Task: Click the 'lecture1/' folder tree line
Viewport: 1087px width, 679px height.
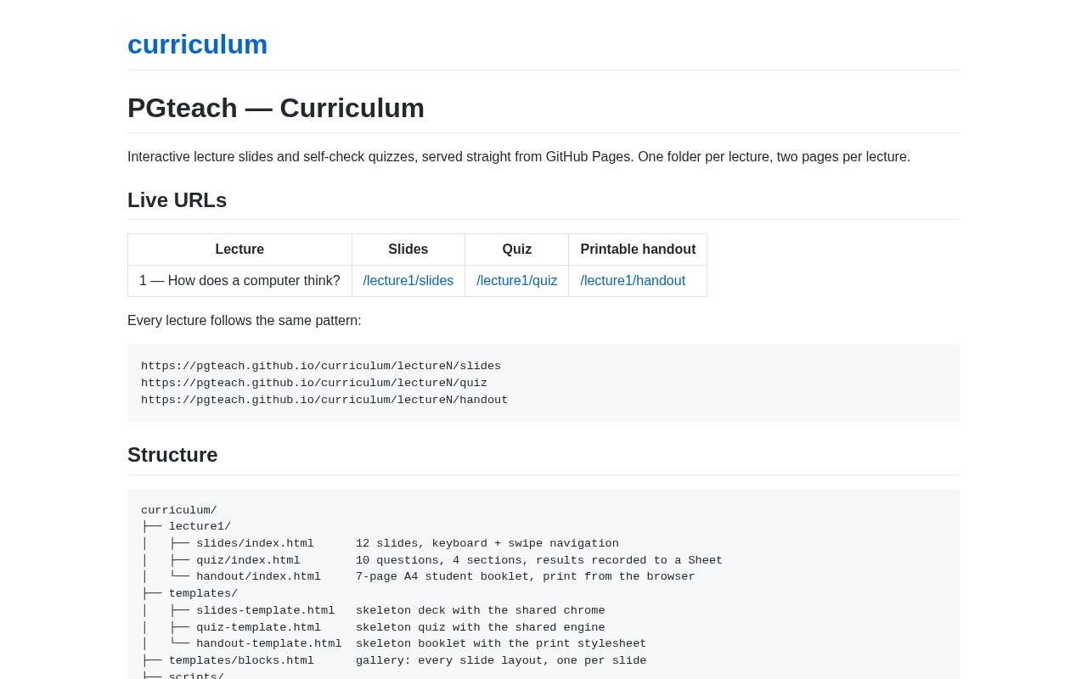Action: click(200, 527)
